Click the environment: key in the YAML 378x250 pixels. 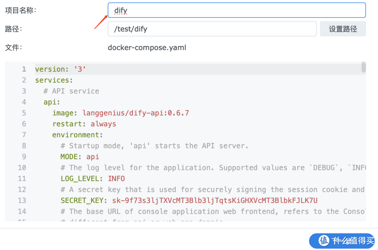point(77,134)
